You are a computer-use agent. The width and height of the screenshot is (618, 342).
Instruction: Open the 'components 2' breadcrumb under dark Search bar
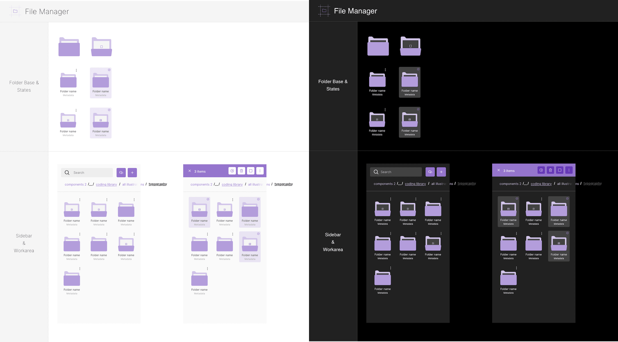point(385,184)
